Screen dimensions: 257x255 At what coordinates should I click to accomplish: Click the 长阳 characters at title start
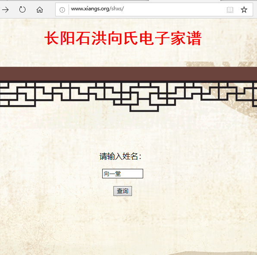60,38
